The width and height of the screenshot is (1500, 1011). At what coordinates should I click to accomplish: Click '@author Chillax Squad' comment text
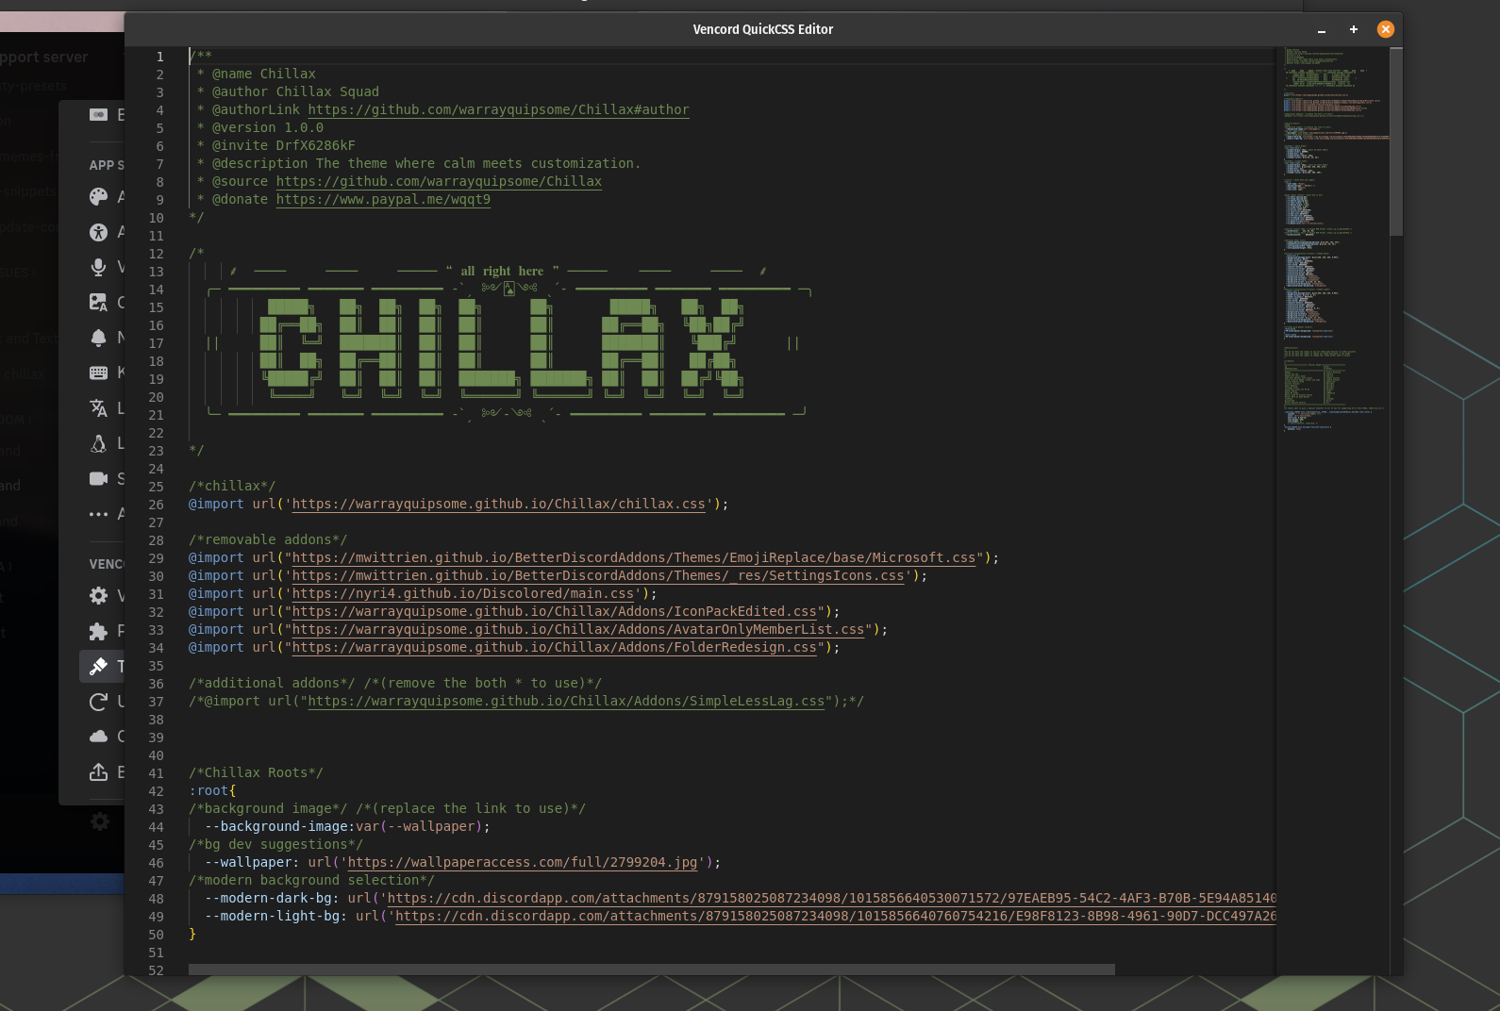(x=295, y=91)
